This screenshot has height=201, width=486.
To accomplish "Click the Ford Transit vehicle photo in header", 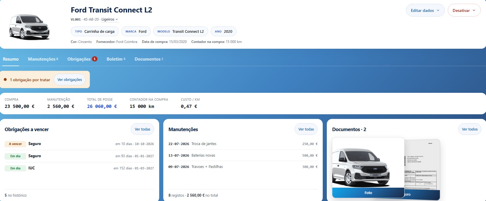I will (x=29, y=27).
